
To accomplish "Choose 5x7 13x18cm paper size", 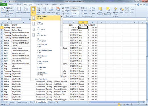I will coord(46,57).
